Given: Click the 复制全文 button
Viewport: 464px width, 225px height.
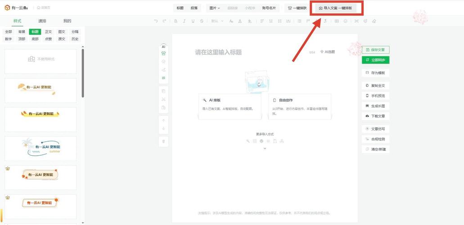Looking at the screenshot, I should (x=375, y=86).
